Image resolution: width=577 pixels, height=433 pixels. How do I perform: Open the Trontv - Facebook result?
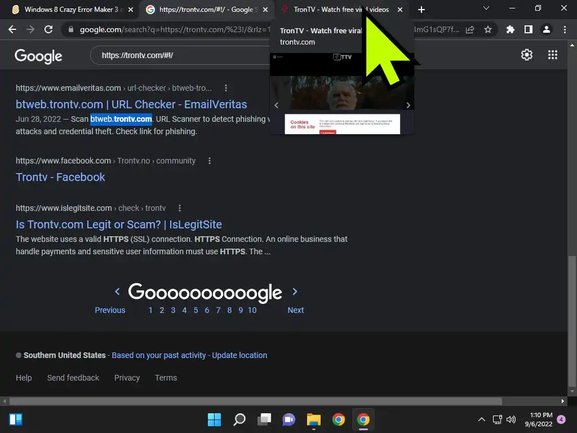coord(60,177)
